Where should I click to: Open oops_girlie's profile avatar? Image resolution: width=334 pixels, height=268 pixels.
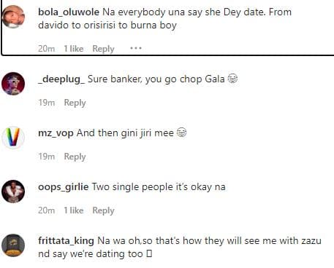[x=13, y=192]
